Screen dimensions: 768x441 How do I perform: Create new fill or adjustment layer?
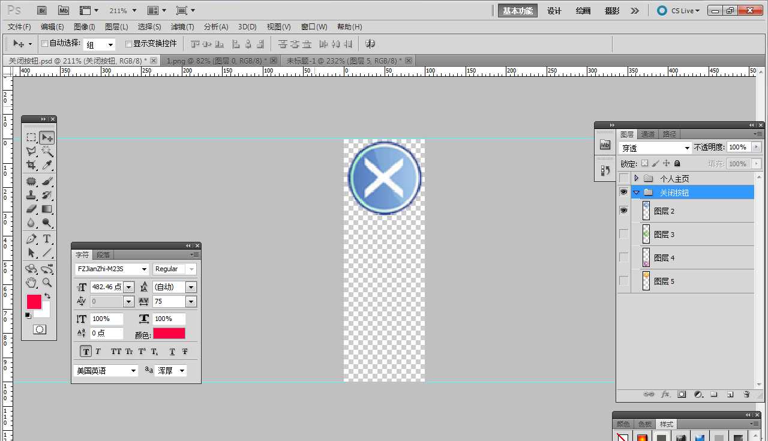point(698,394)
